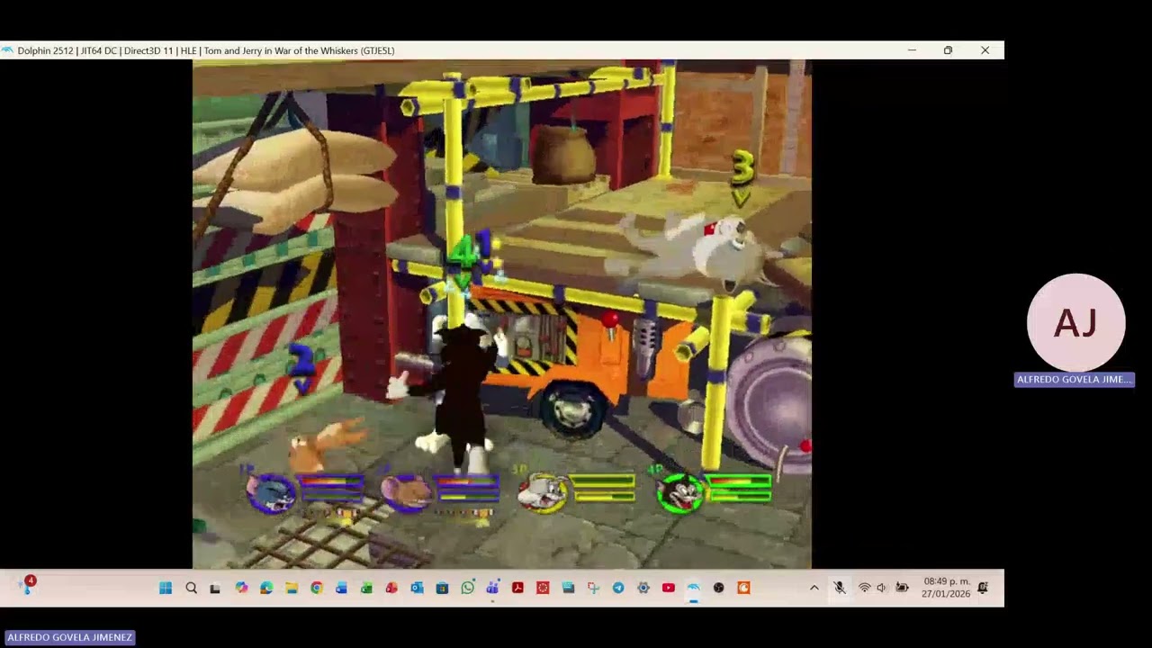Show hidden tray icons chevron
This screenshot has width=1152, height=648.
[814, 588]
